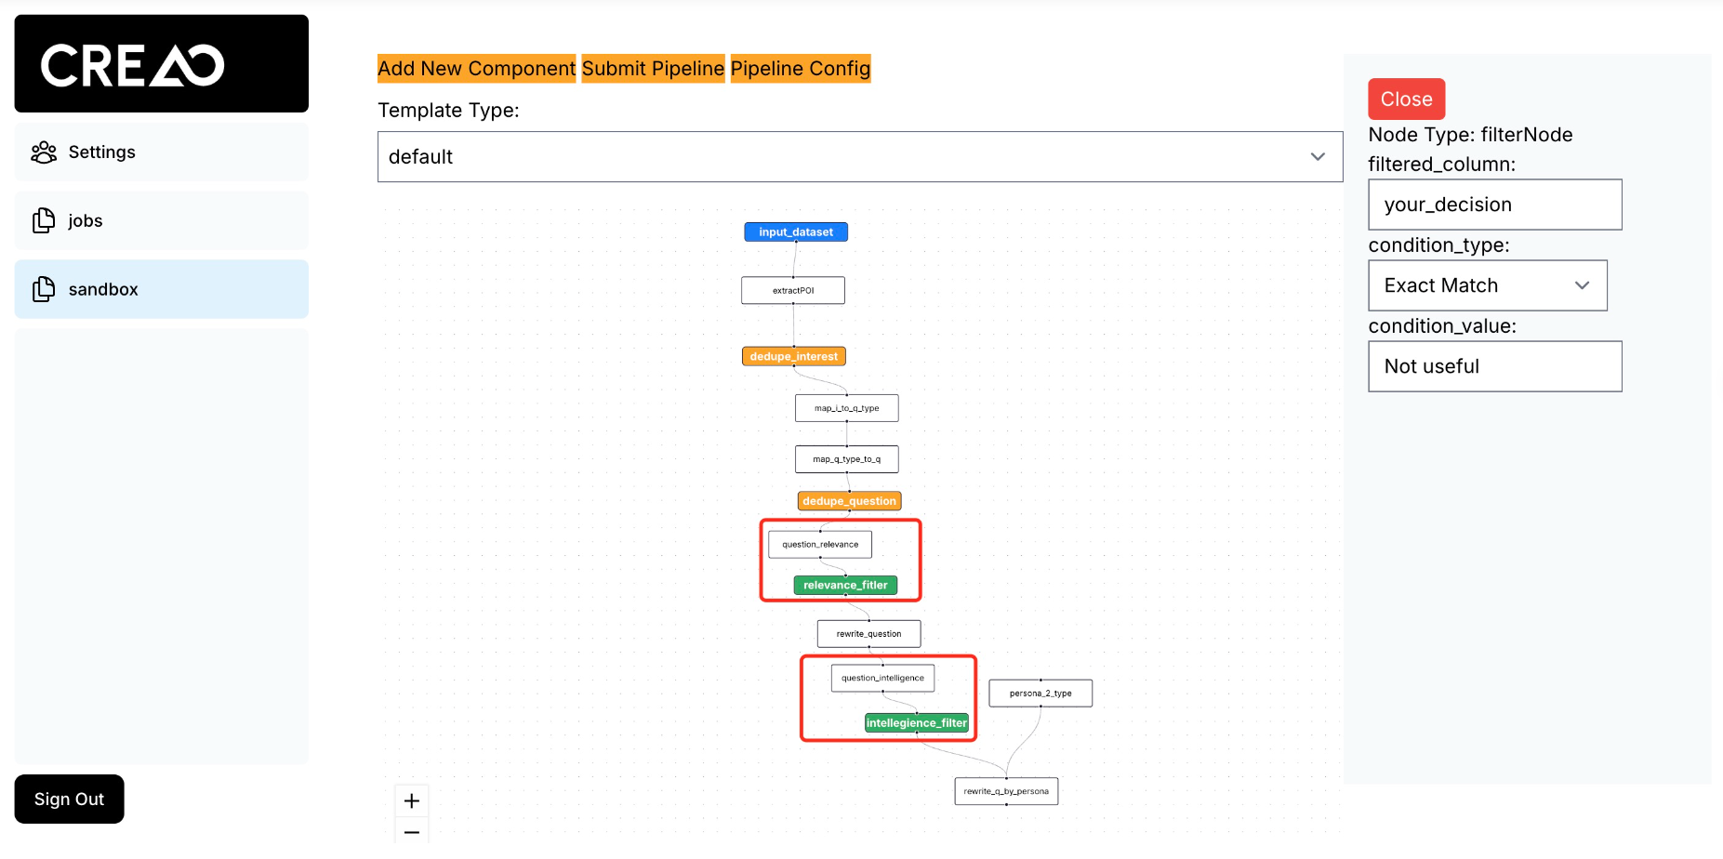Image resolution: width=1723 pixels, height=859 pixels.
Task: Select the question_relevance node
Action: coord(820,545)
